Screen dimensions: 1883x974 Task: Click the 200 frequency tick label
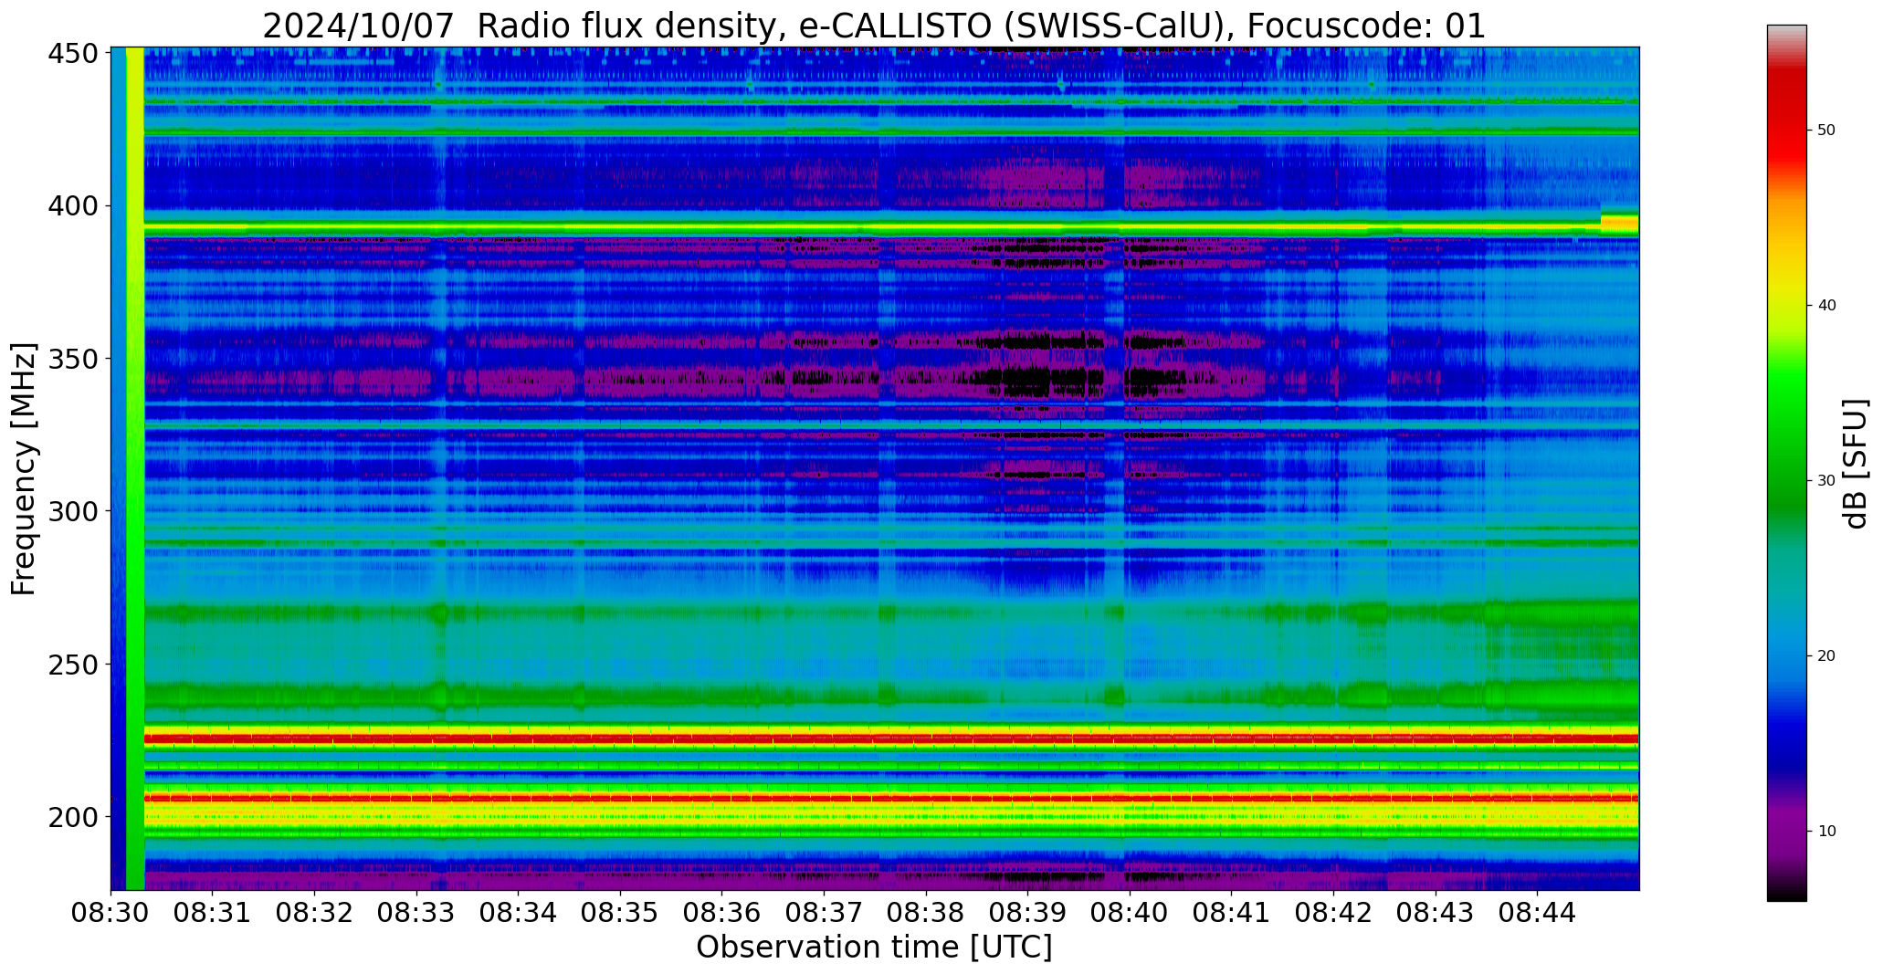pos(73,816)
